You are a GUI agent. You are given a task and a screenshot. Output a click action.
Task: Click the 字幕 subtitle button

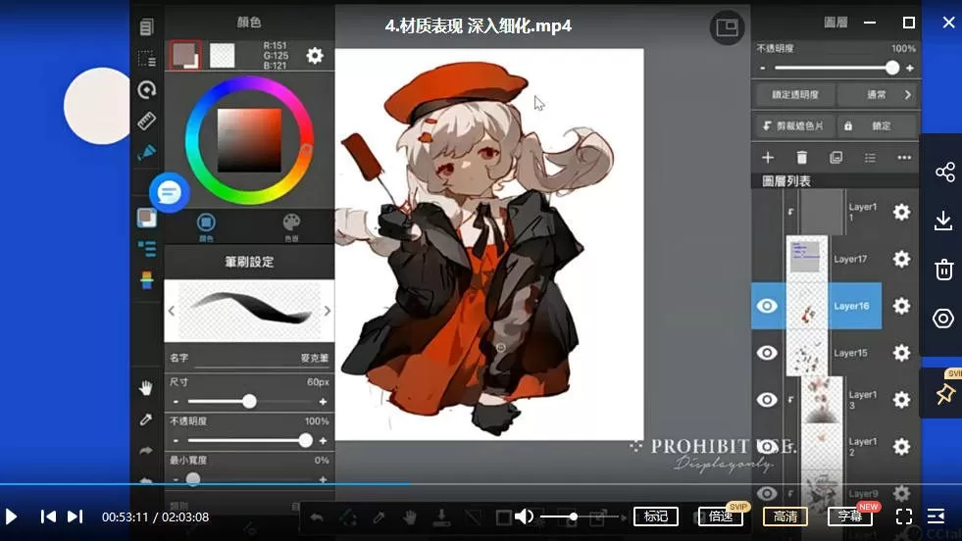pyautogui.click(x=850, y=516)
